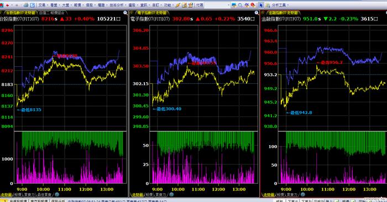Image resolution: width=387 pixels, height=202 pixels.
Task: Select 走勢圖 tab under the 金融指數 chart
Action: (x=269, y=195)
